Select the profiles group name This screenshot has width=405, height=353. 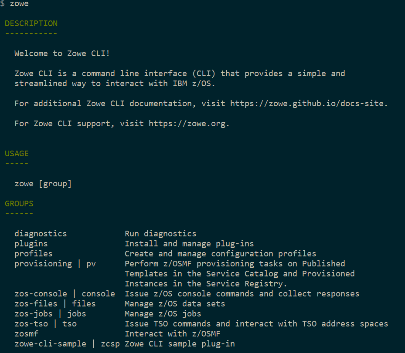(33, 254)
